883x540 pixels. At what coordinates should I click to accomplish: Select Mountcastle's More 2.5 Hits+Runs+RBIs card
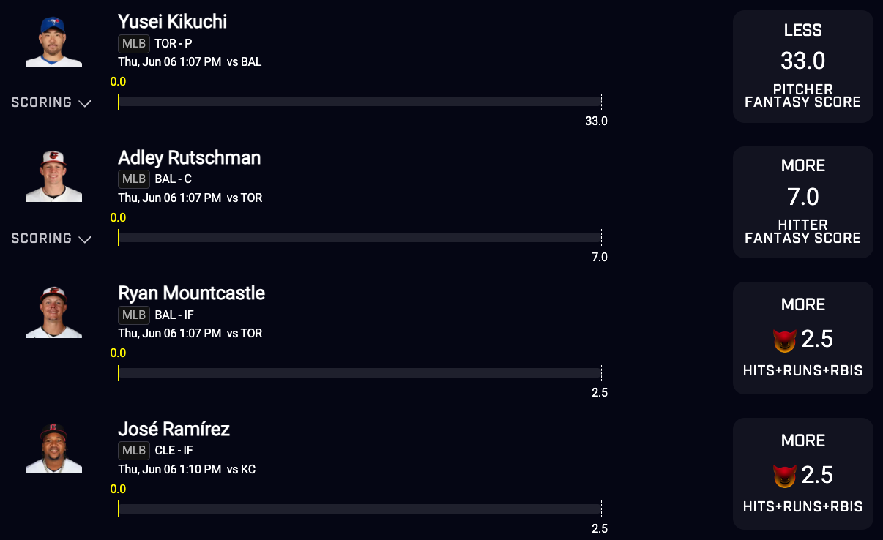803,338
